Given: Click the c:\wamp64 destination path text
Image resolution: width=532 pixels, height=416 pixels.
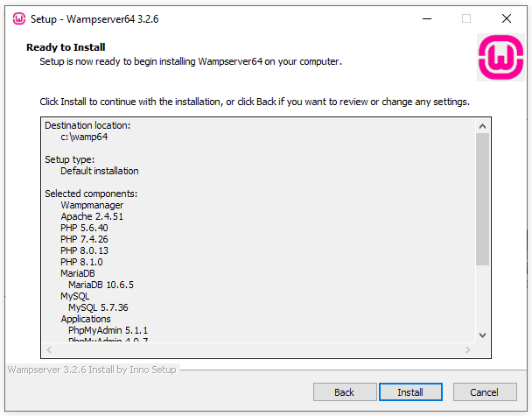Looking at the screenshot, I should (x=84, y=137).
